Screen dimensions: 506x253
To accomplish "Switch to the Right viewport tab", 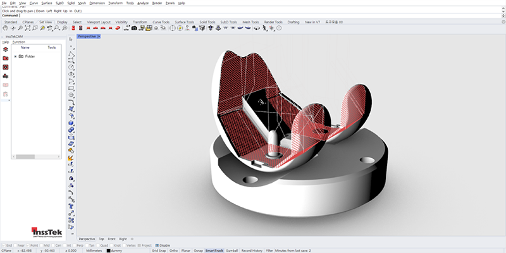I will click(123, 239).
